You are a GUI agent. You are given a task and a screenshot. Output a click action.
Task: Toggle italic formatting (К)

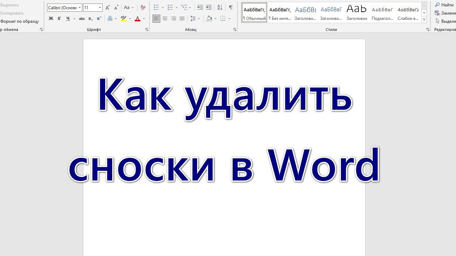[x=59, y=18]
